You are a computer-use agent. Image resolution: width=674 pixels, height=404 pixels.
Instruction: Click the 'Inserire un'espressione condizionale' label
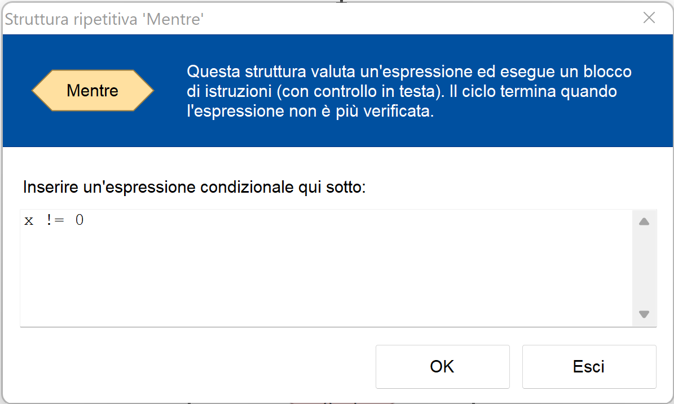195,187
